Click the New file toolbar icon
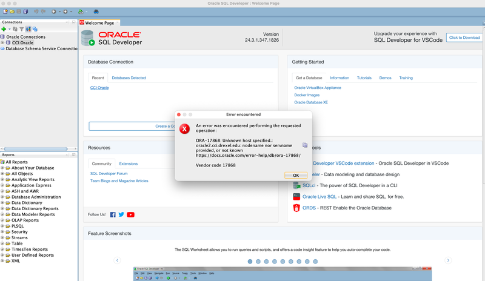Image resolution: width=485 pixels, height=281 pixels. 5,12
